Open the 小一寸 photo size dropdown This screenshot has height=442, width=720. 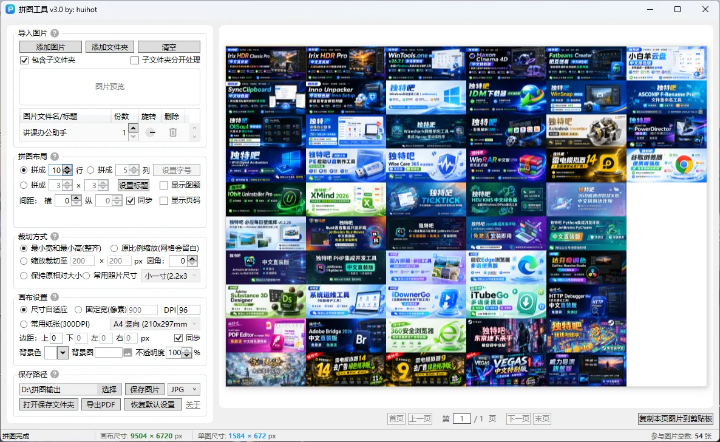point(171,276)
